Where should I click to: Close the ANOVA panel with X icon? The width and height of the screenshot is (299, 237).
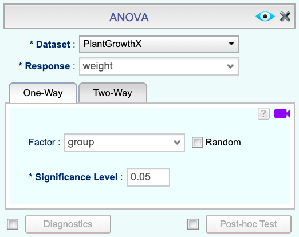click(285, 17)
